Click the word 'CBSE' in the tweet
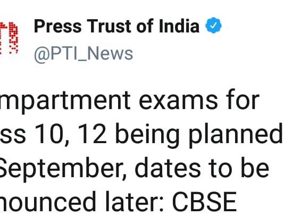 tap(204, 202)
